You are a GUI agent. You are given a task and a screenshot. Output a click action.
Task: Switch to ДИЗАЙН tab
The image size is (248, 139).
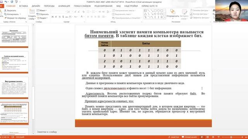(36, 6)
